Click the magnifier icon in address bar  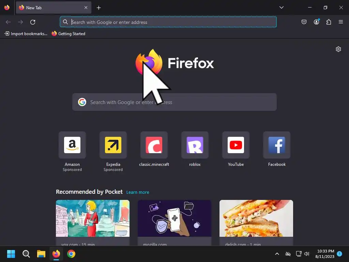pyautogui.click(x=65, y=22)
